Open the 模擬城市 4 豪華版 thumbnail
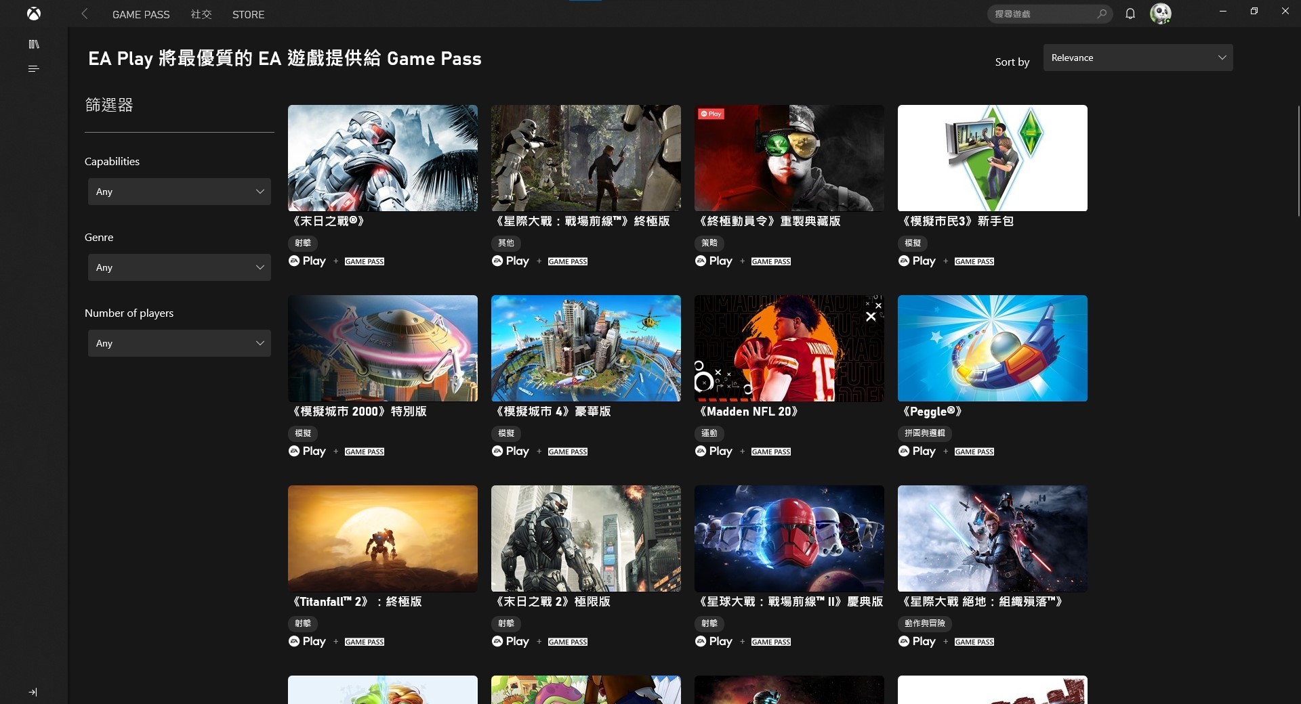 (x=586, y=348)
